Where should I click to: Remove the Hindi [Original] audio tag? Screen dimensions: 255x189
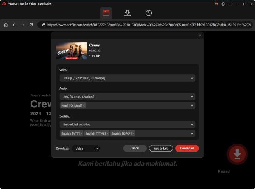point(84,105)
